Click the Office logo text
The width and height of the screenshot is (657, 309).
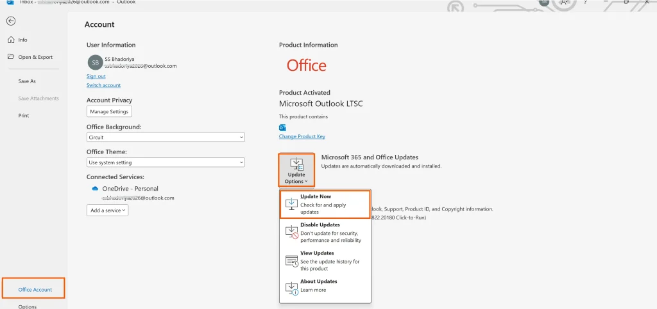pyautogui.click(x=306, y=65)
